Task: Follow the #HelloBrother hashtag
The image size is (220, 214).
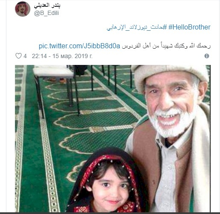Action: 189,27
